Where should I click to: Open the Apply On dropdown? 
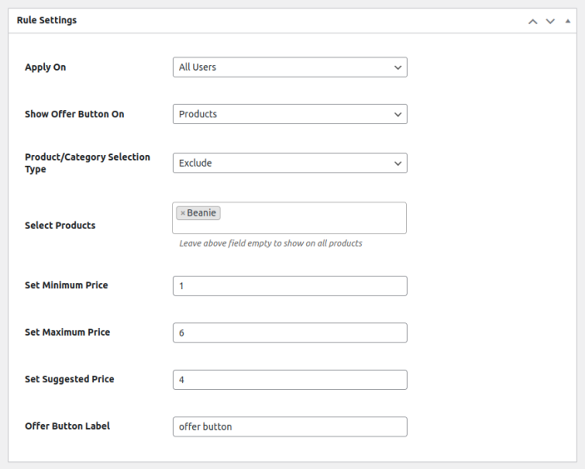[283, 67]
